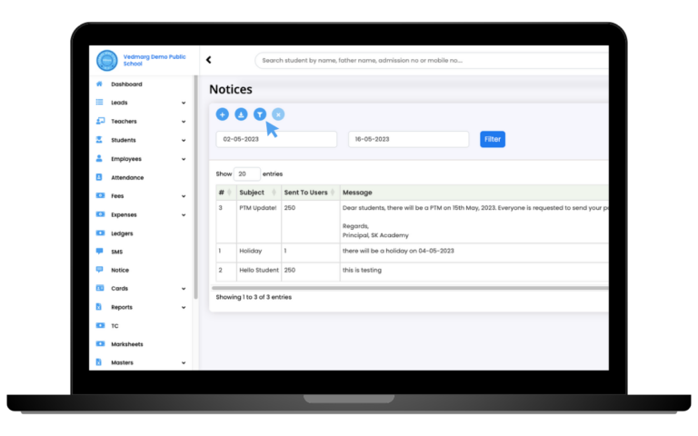Open the Notice menu item
The width and height of the screenshot is (698, 436).
pos(120,270)
